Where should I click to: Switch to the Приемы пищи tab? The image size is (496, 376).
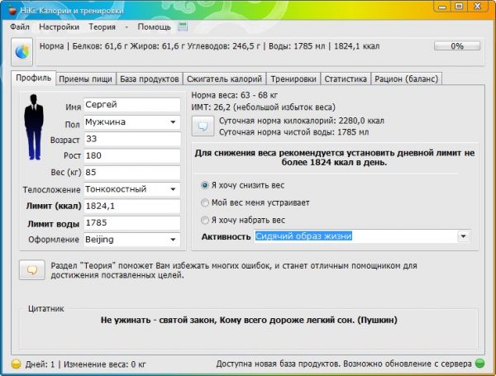coord(85,79)
